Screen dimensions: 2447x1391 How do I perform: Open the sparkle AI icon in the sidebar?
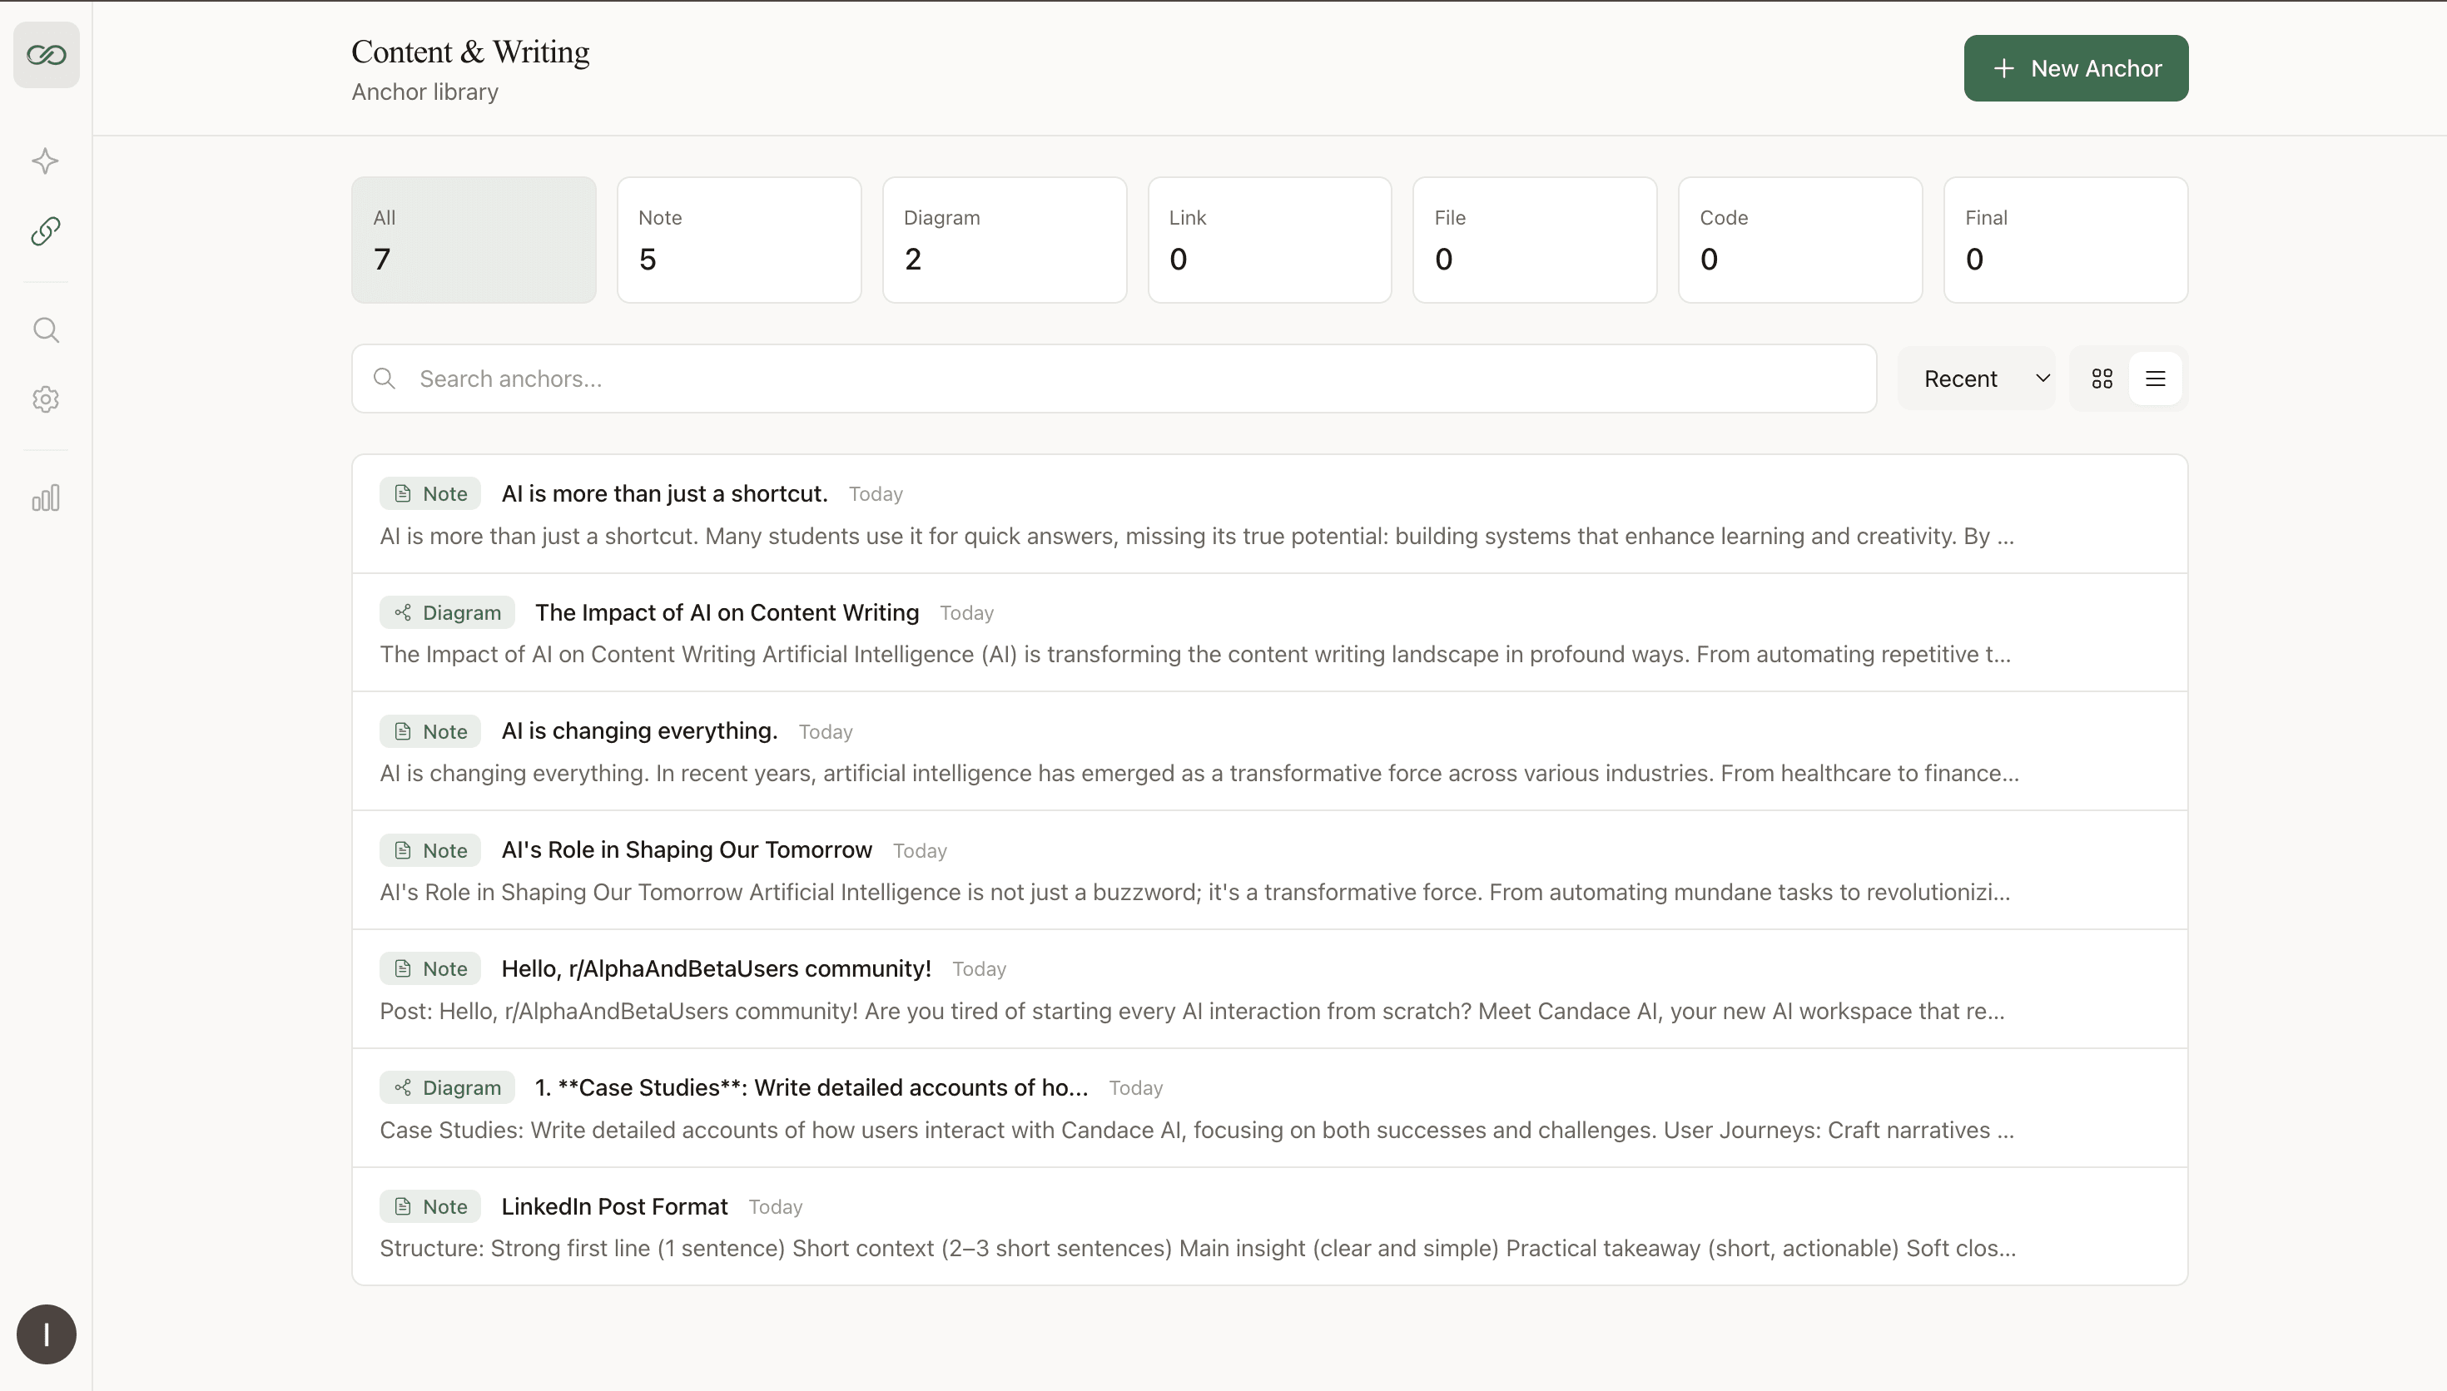46,161
